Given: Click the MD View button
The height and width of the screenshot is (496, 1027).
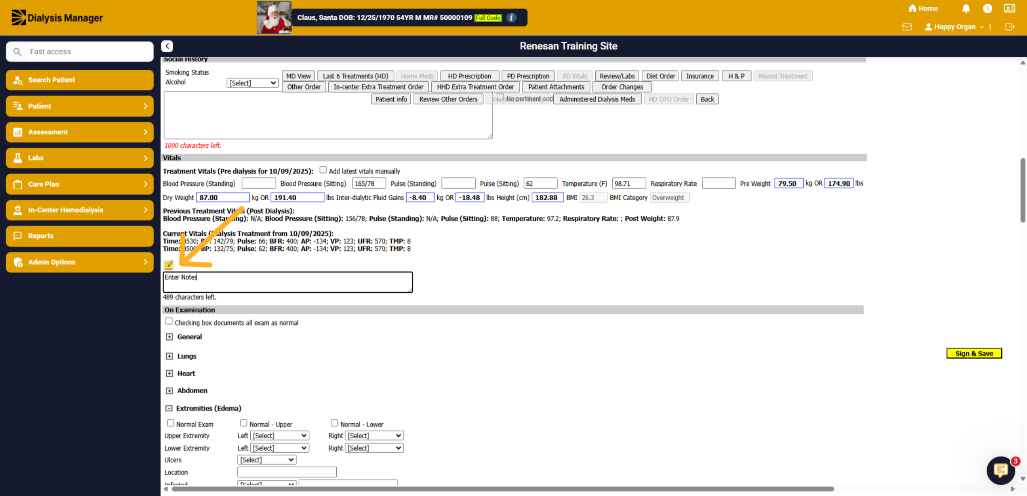Looking at the screenshot, I should 298,76.
